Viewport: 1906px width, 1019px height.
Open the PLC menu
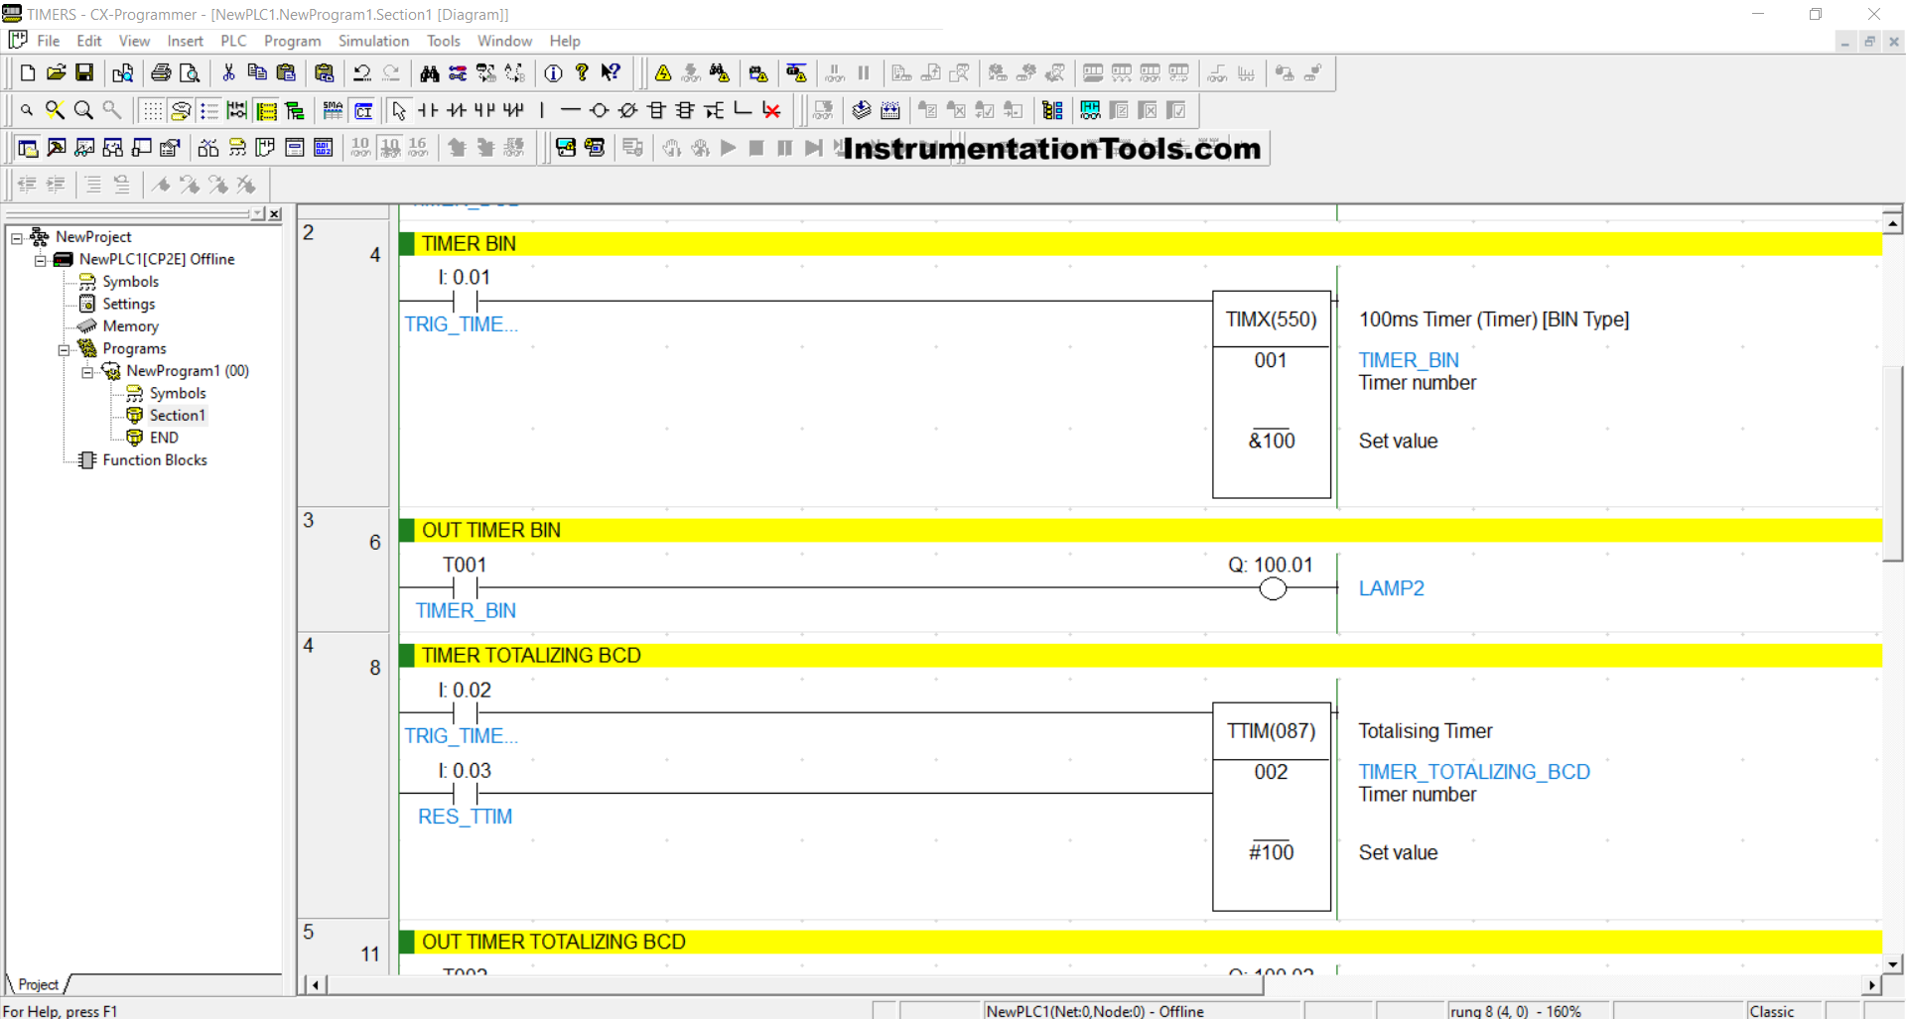[233, 41]
